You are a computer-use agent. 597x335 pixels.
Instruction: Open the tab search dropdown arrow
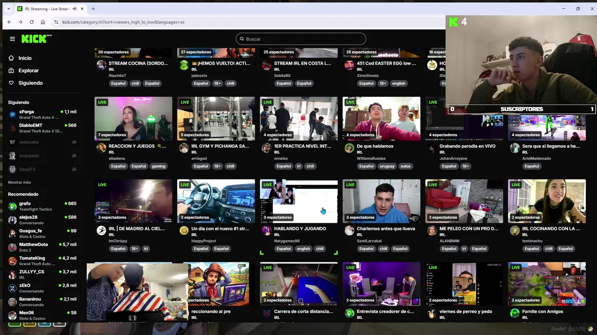click(x=8, y=9)
